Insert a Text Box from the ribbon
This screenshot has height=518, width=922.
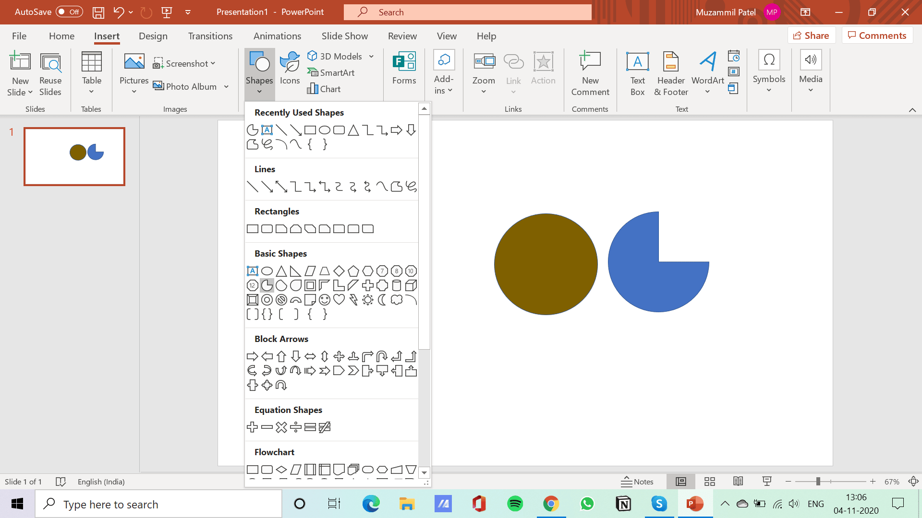(637, 73)
